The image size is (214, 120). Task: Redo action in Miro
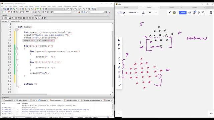click(156, 13)
